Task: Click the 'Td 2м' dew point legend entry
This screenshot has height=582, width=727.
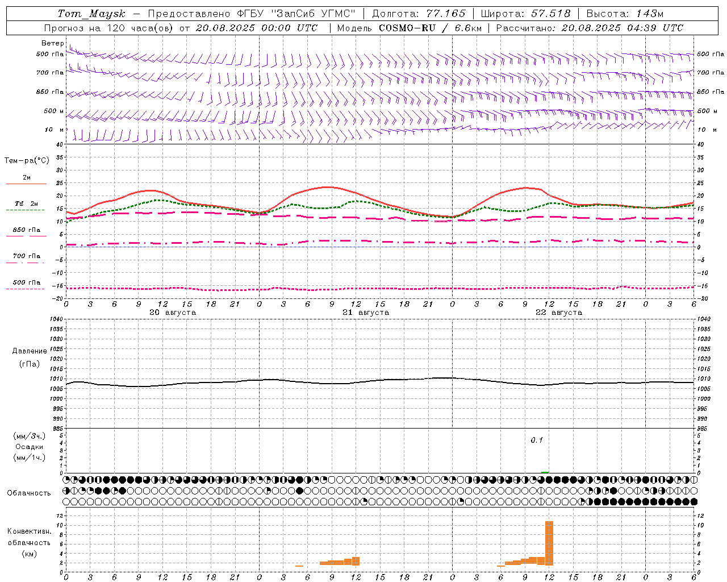Action: coord(26,203)
